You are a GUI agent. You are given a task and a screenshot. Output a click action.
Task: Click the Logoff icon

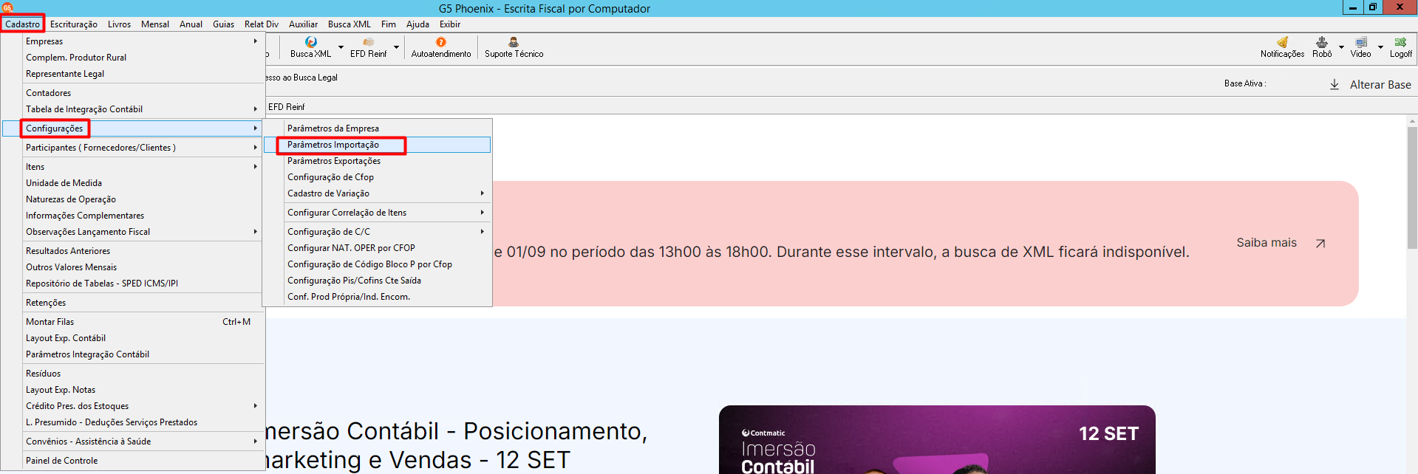[1400, 43]
